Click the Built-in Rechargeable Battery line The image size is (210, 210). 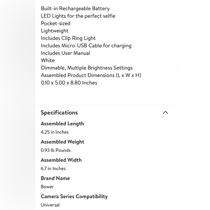(x=75, y=9)
